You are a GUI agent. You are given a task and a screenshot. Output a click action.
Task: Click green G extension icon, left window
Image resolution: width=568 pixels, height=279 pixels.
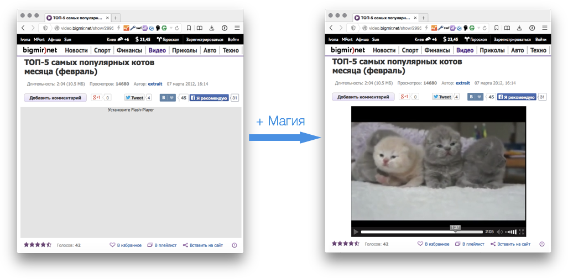164,28
